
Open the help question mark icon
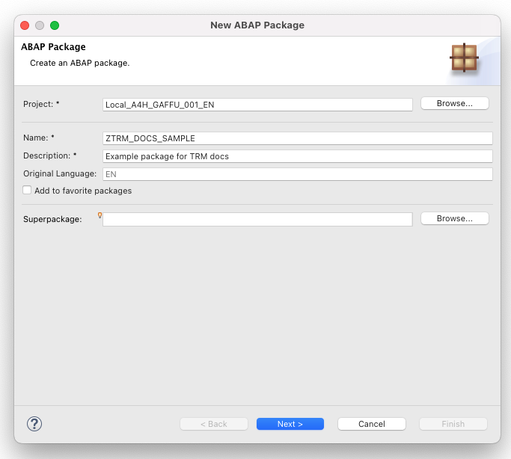coord(34,424)
